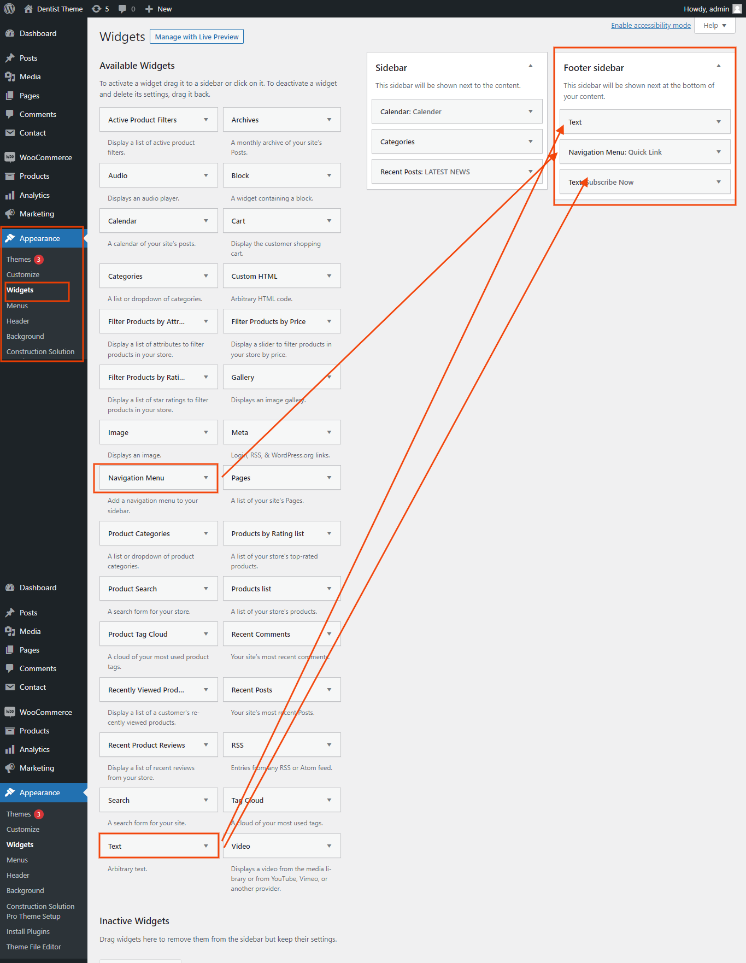
Task: Click the WordPress logo in admin bar
Action: (x=9, y=9)
